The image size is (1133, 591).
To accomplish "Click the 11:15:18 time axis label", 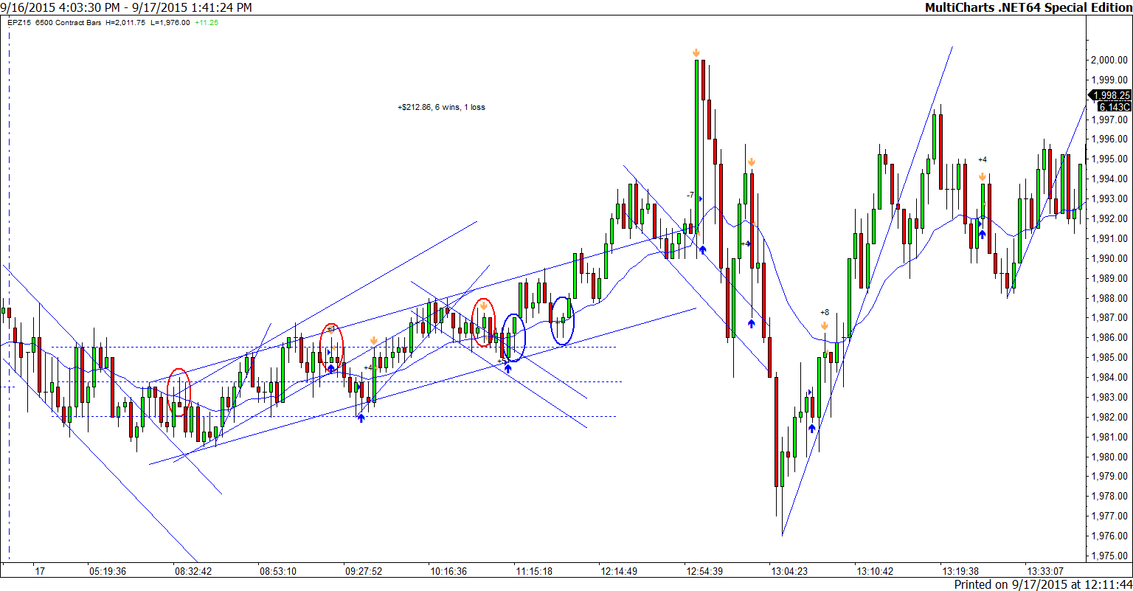I will 534,571.
